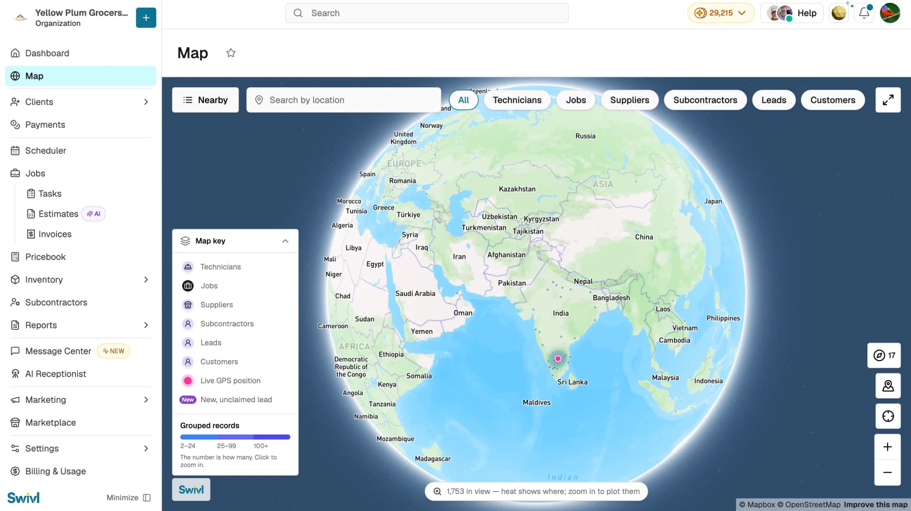Image resolution: width=911 pixels, height=511 pixels.
Task: Click the Jobs icon in Map key
Action: 188,286
